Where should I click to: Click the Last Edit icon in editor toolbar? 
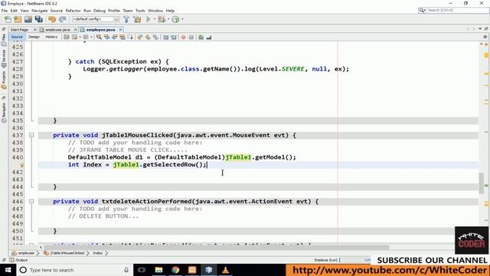[x=67, y=38]
